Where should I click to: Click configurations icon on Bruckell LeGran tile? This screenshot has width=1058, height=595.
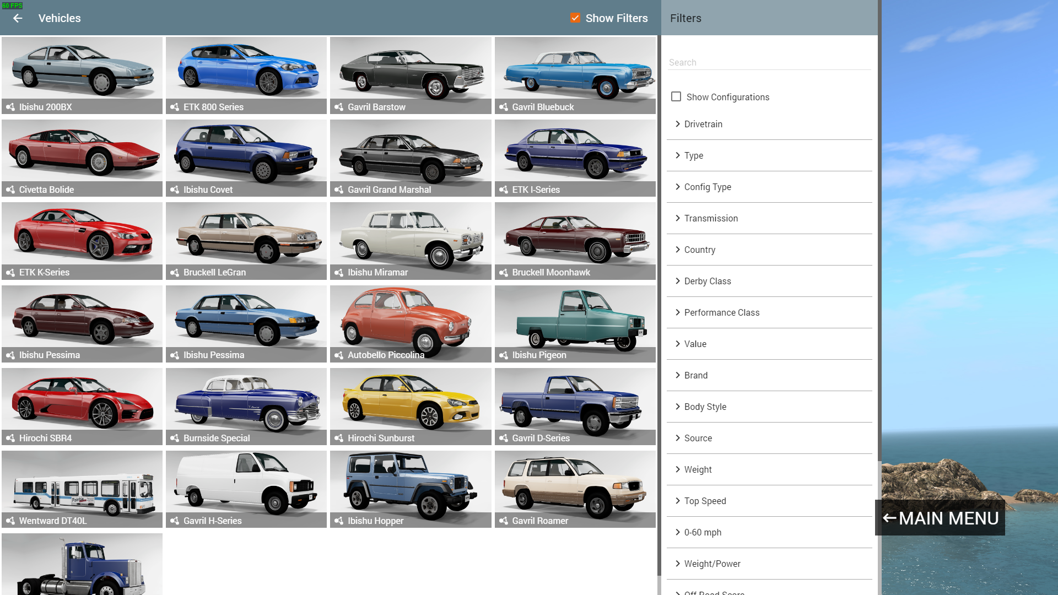175,272
